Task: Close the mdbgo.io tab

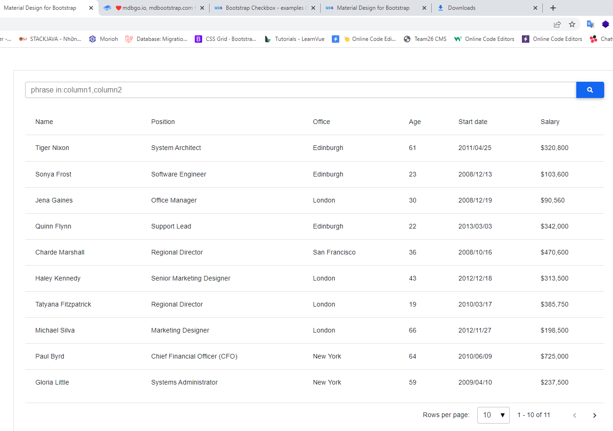Action: [x=202, y=8]
